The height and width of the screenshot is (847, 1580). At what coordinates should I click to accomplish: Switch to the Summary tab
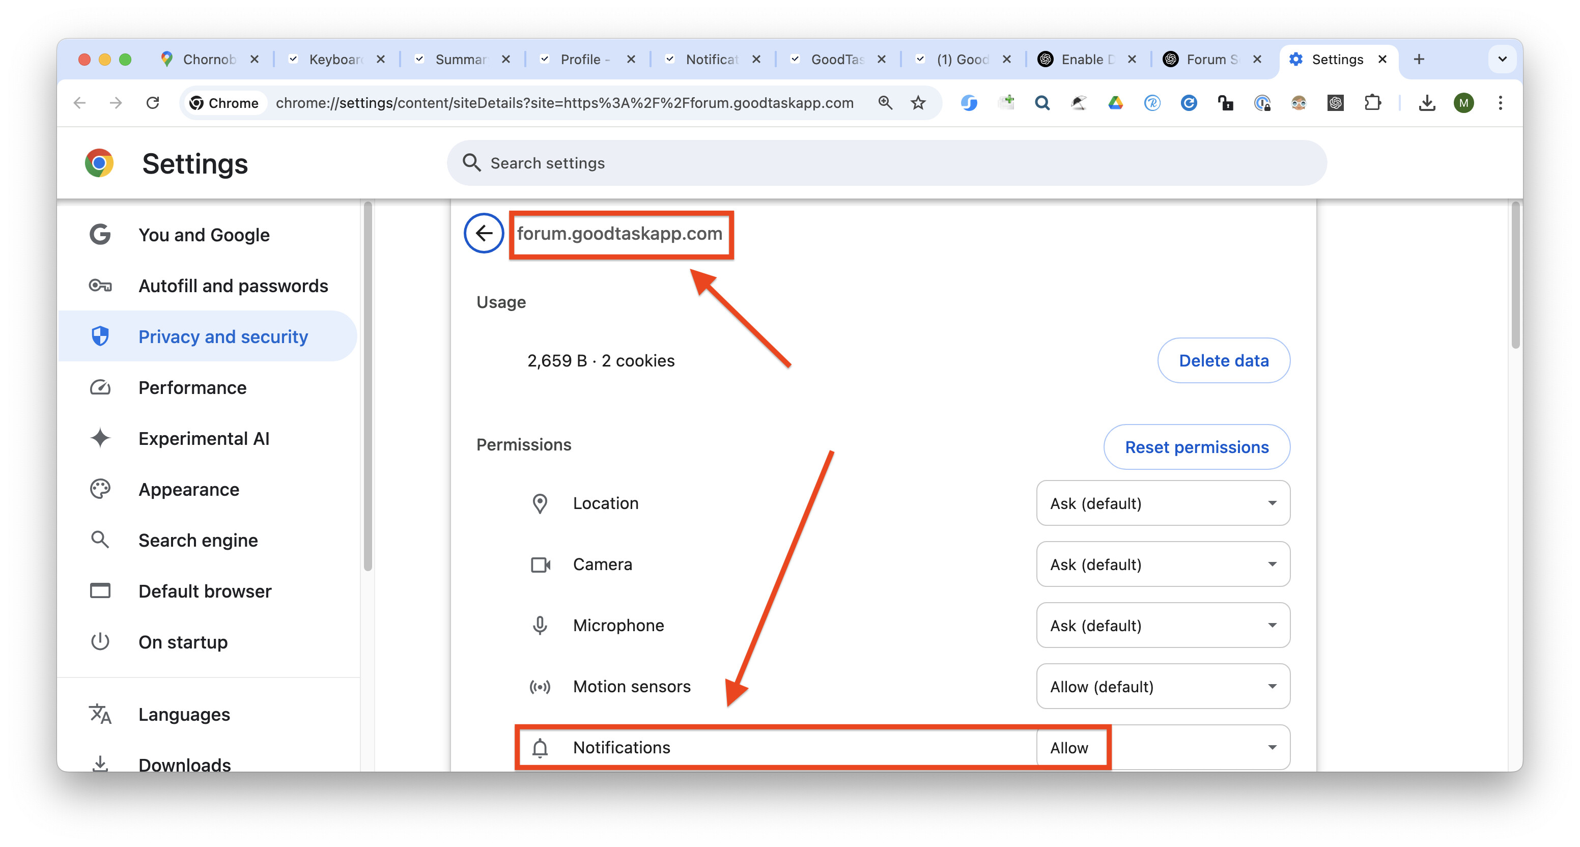coord(461,60)
